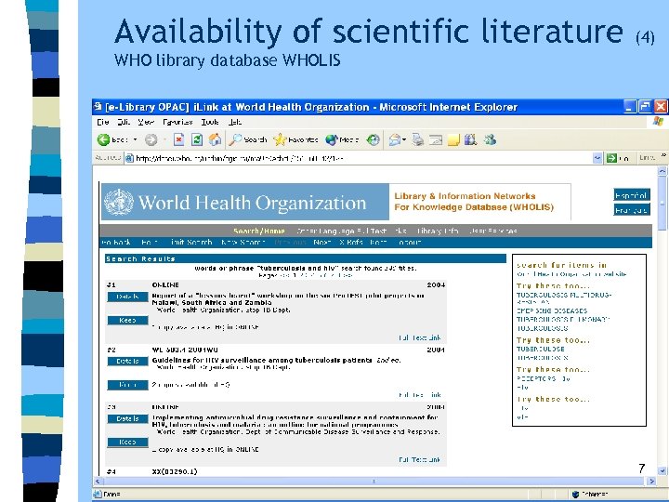669x502 pixels.
Task: Click the Details button for result #1
Action: pos(127,297)
